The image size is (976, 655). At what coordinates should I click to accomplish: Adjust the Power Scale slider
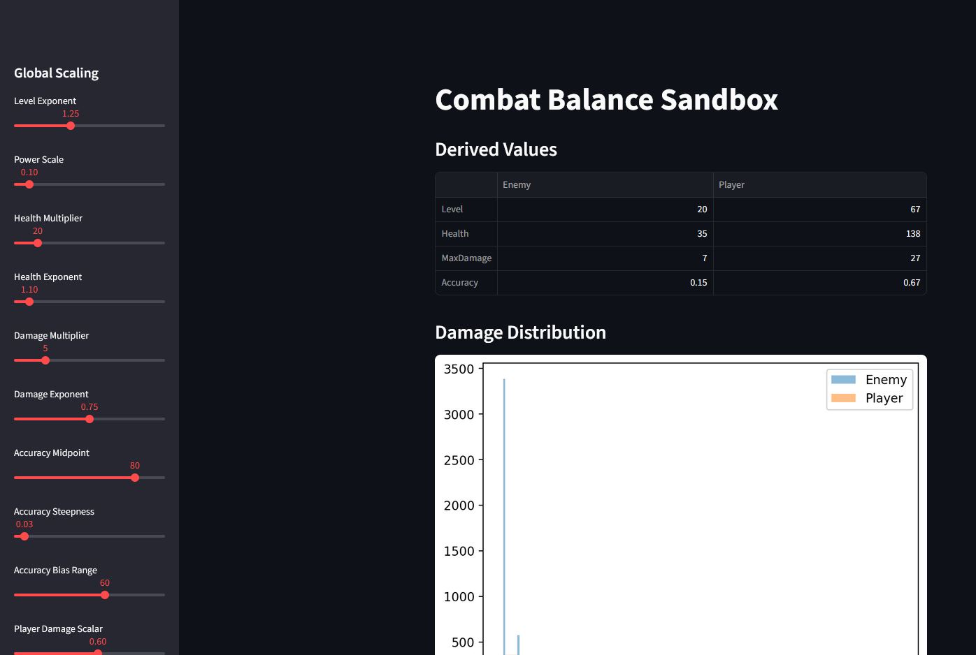point(29,184)
